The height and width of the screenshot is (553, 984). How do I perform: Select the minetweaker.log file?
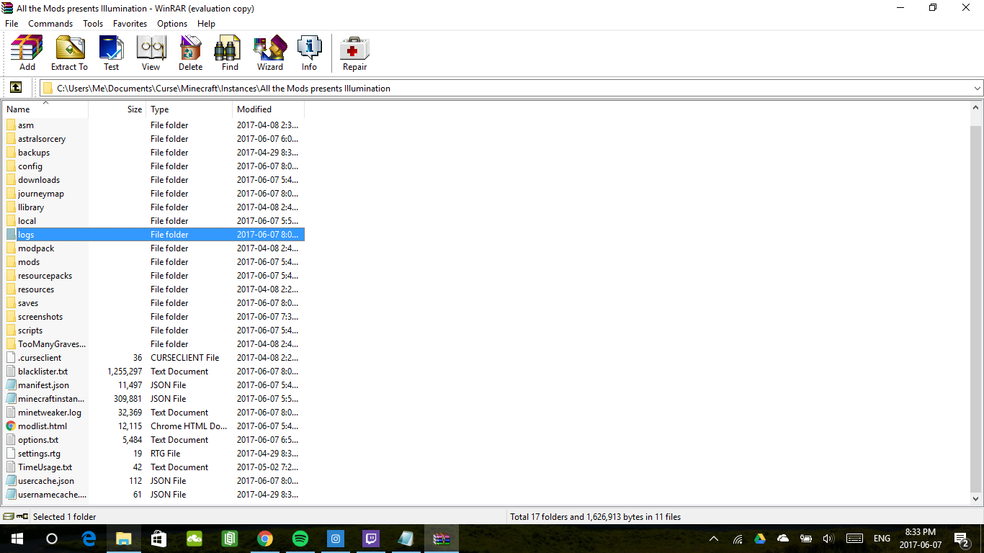(x=153, y=413)
